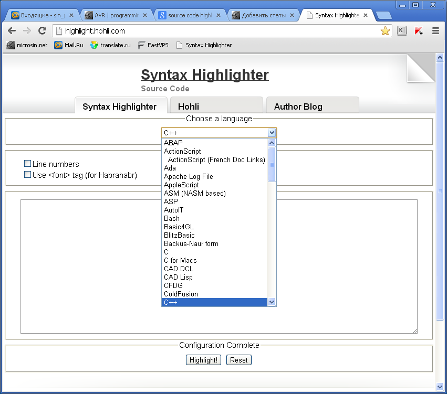447x394 pixels.
Task: Click the Reset button
Action: click(x=238, y=360)
